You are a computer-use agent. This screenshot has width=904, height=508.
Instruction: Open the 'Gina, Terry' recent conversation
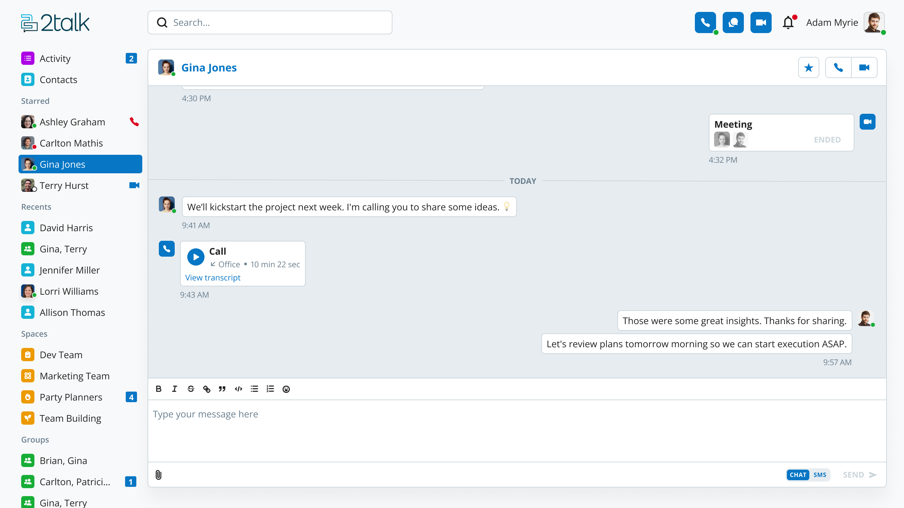80,249
